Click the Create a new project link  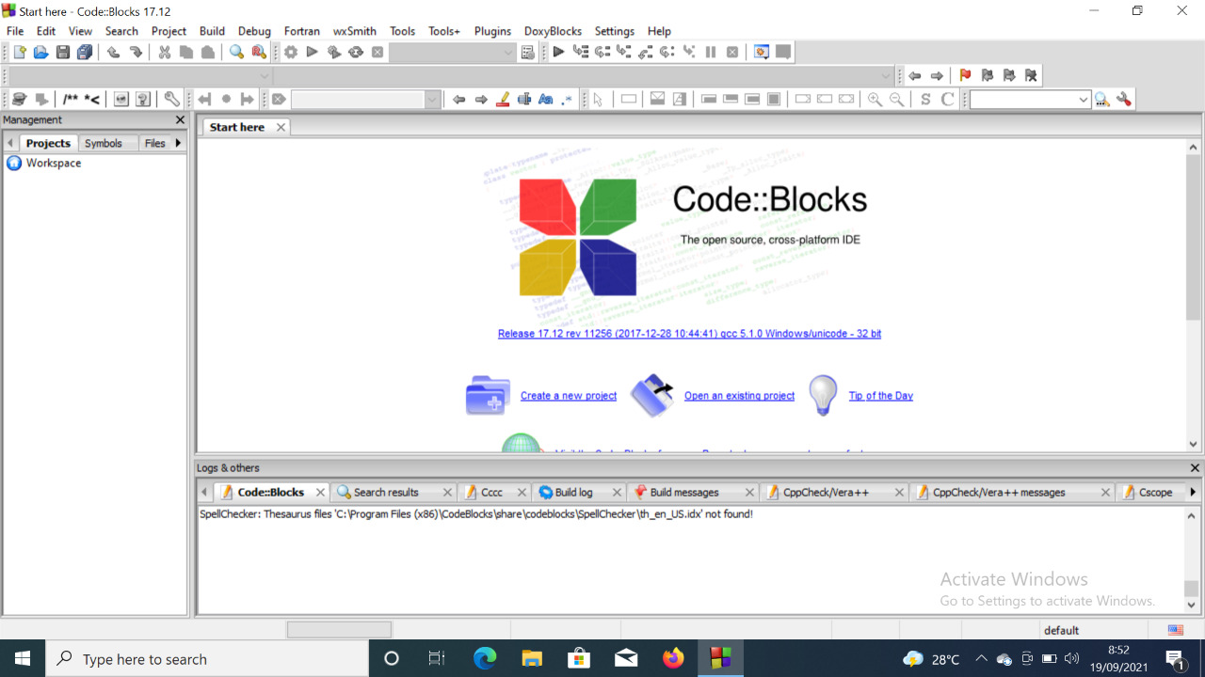point(569,396)
